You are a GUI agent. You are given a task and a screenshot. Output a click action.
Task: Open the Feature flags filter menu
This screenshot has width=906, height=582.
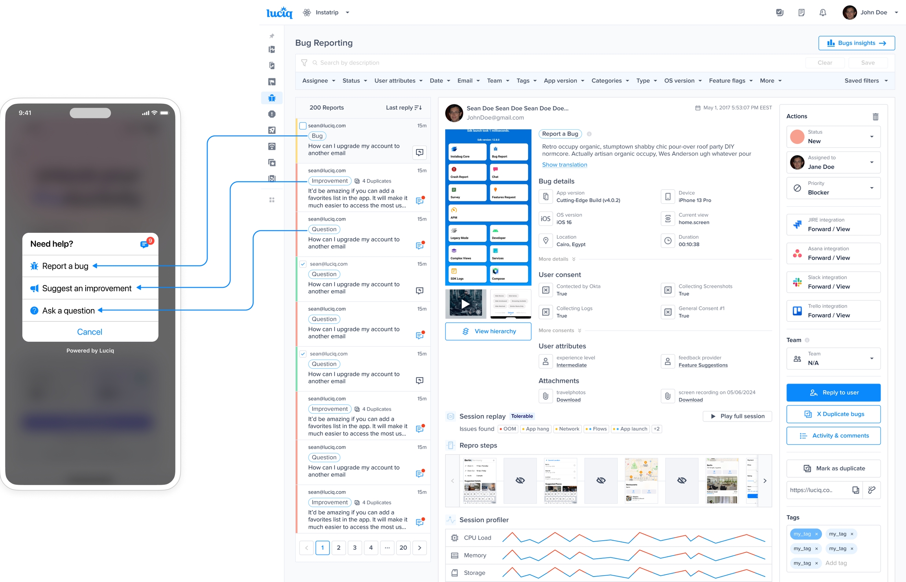click(731, 81)
